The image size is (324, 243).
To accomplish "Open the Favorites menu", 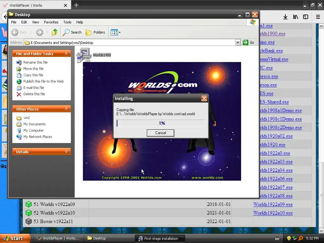I will pyautogui.click(x=51, y=22).
